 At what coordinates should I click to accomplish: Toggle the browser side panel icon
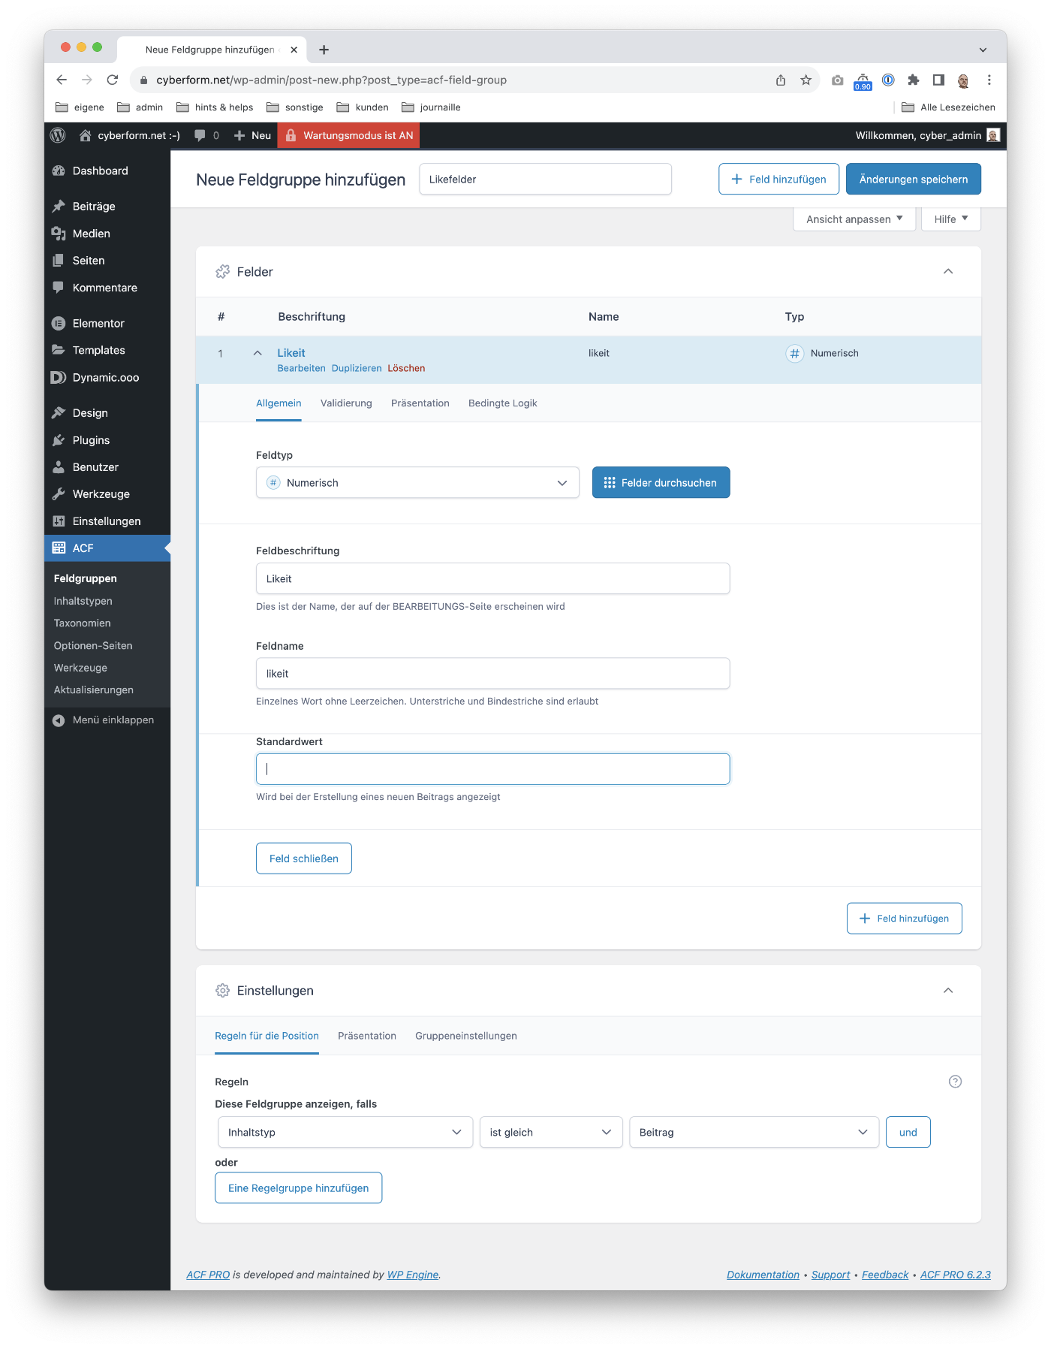click(x=938, y=80)
